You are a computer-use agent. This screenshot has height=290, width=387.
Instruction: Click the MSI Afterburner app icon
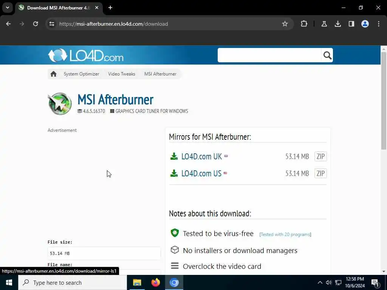pyautogui.click(x=60, y=104)
